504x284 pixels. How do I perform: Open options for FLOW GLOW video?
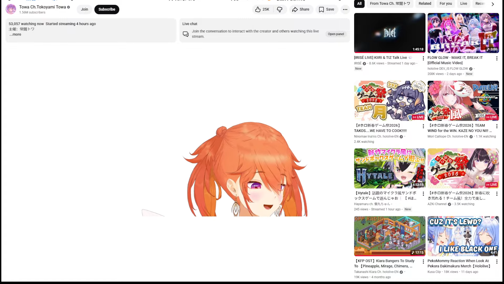tap(497, 58)
